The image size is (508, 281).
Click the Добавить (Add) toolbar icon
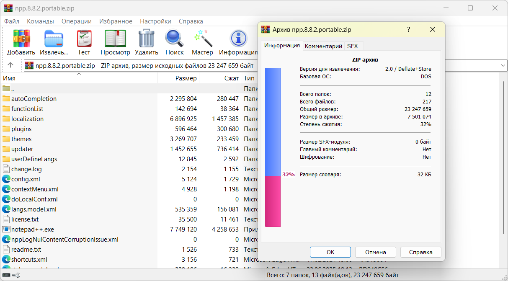[x=21, y=39]
